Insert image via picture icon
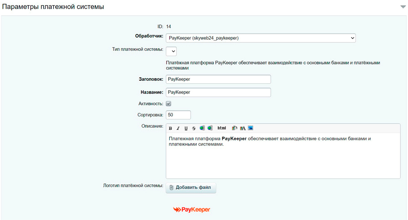Image resolution: width=408 pixels, height=220 pixels. (x=251, y=128)
